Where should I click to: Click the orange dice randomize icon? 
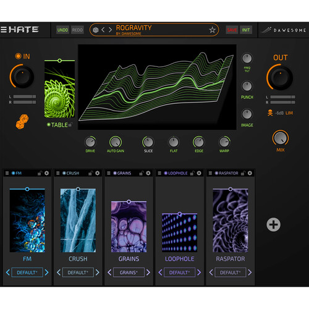(x=22, y=122)
